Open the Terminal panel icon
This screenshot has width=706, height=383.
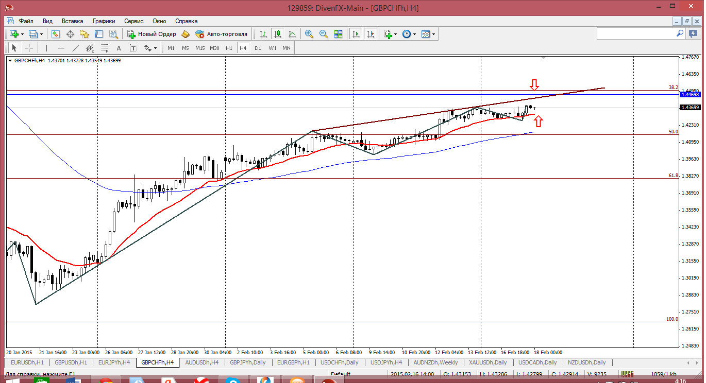[99, 34]
